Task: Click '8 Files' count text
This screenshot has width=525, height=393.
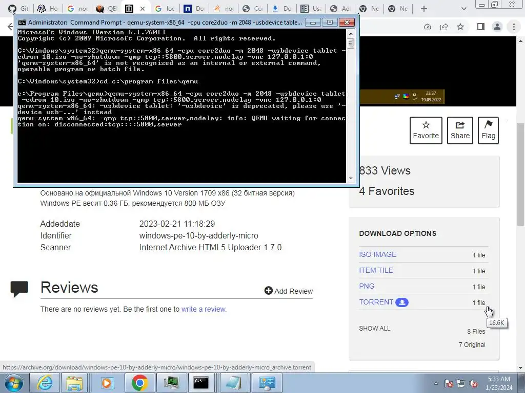Action: pyautogui.click(x=476, y=332)
